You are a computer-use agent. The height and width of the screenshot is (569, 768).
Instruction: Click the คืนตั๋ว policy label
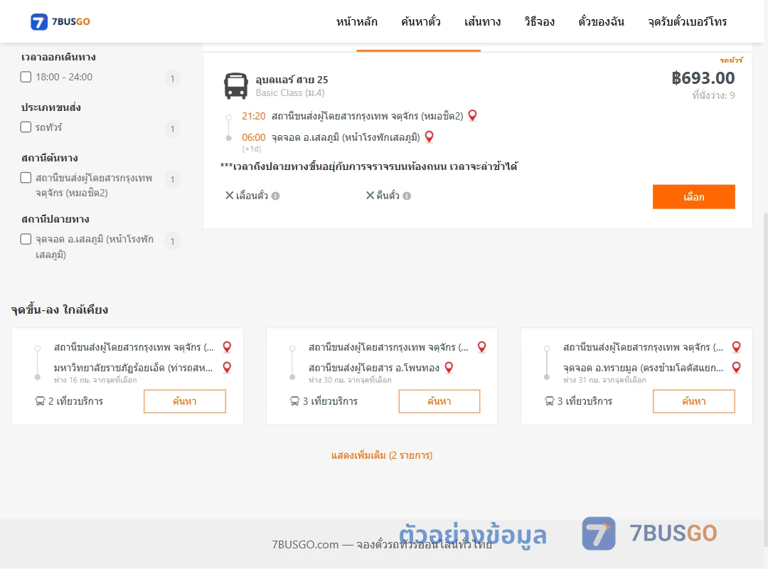[388, 196]
